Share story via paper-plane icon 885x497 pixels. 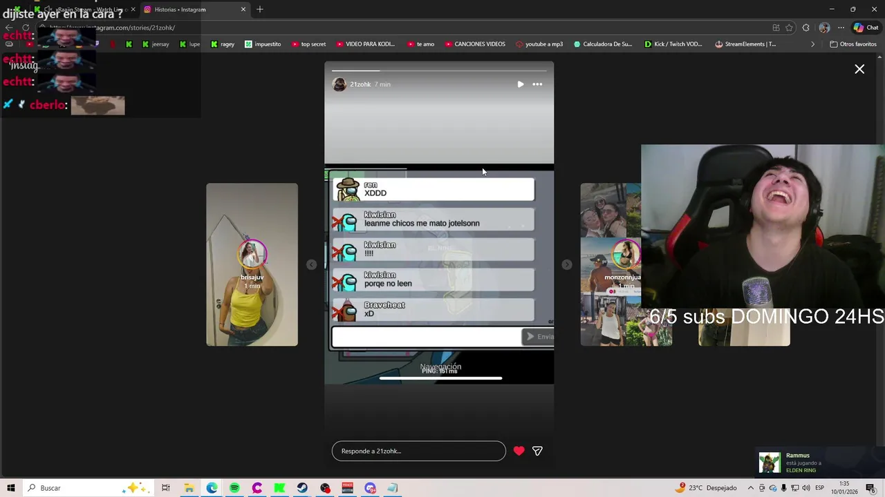coord(537,451)
